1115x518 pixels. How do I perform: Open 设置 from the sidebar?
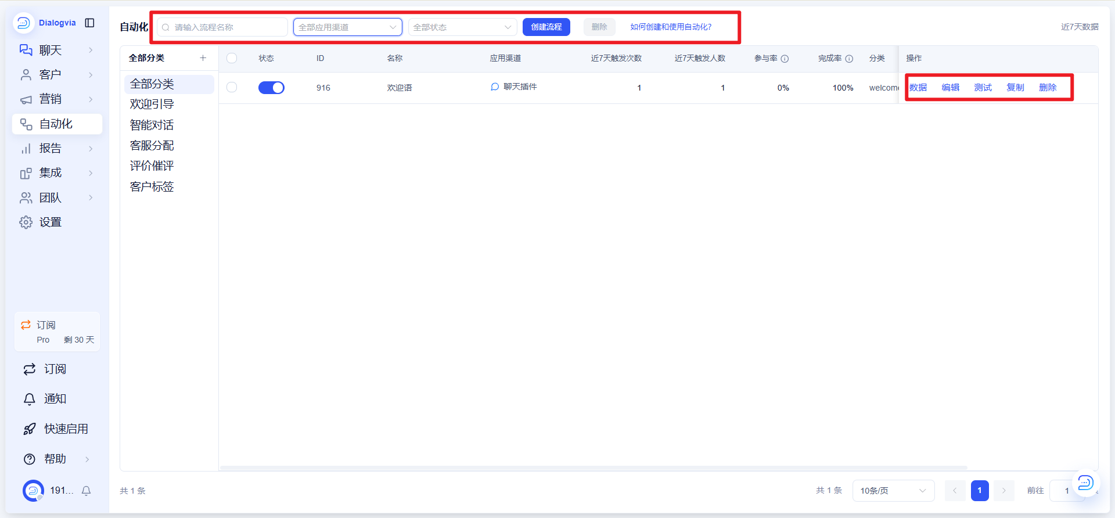(57, 222)
